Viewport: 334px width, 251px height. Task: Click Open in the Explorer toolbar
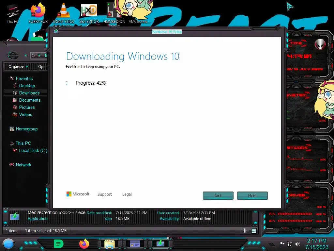pyautogui.click(x=43, y=67)
